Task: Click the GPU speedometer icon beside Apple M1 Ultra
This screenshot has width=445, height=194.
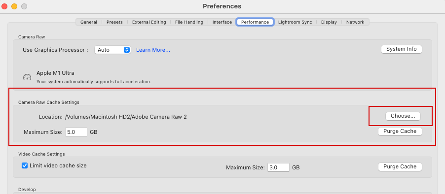Action: 27,77
